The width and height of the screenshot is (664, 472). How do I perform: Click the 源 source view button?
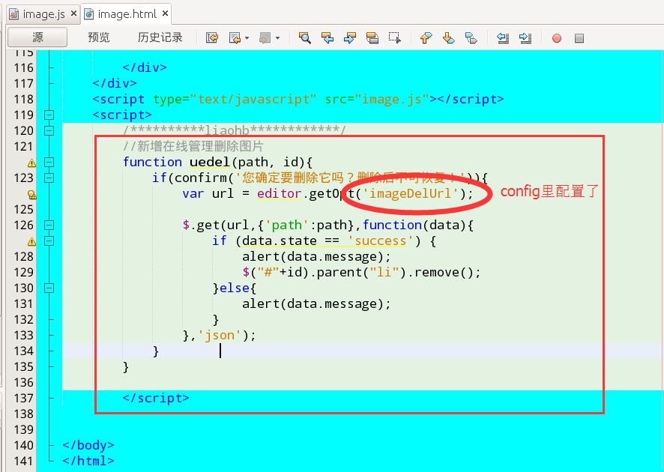37,37
